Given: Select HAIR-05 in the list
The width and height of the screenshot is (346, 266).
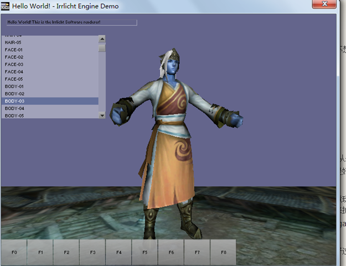Looking at the screenshot, I should click(x=50, y=43).
